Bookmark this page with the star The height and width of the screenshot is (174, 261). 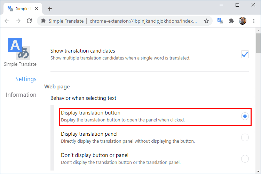pos(206,21)
